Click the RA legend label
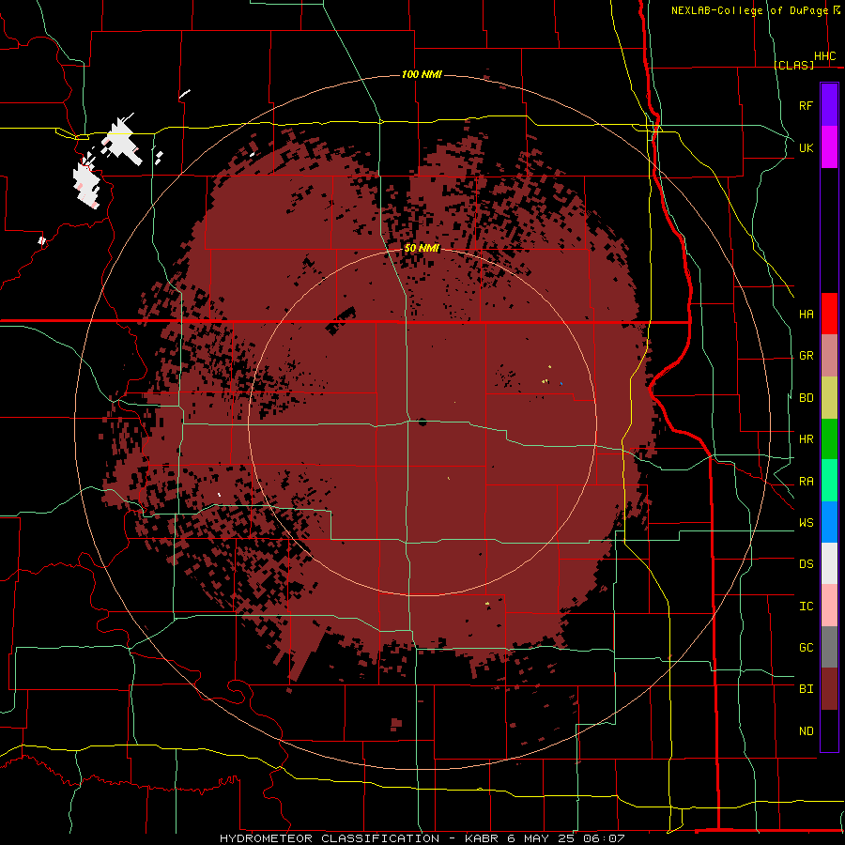Screen dimensions: 845x845 coord(807,482)
